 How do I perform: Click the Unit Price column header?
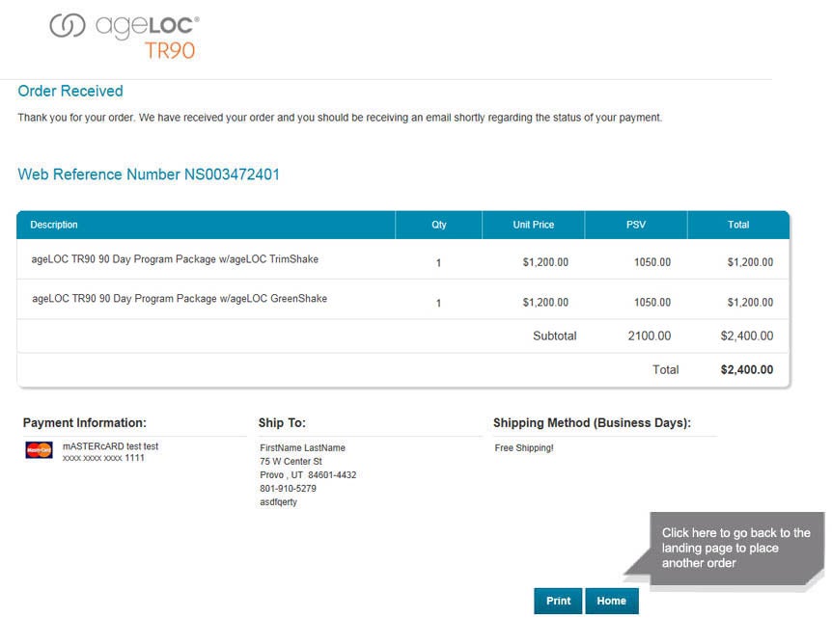pos(533,225)
